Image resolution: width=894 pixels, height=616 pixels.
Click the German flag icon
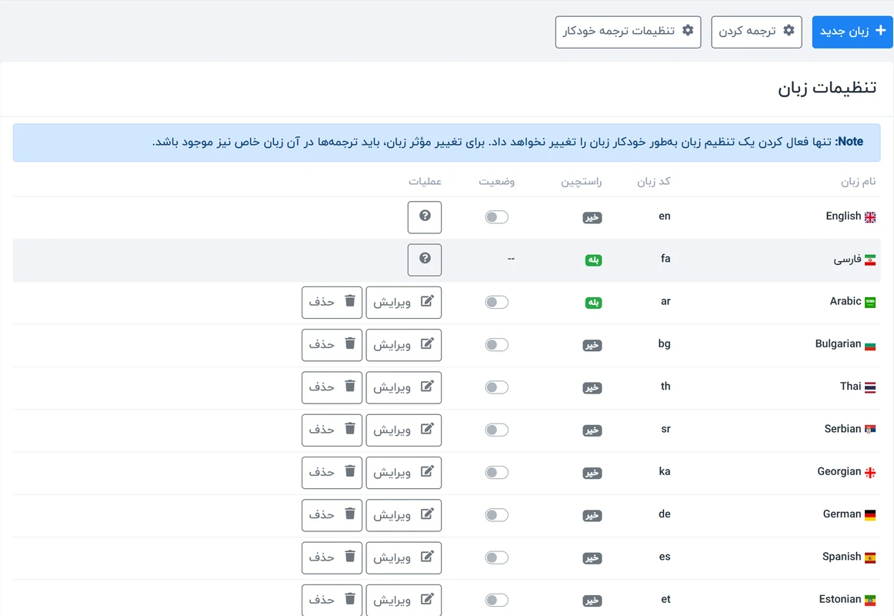870,516
